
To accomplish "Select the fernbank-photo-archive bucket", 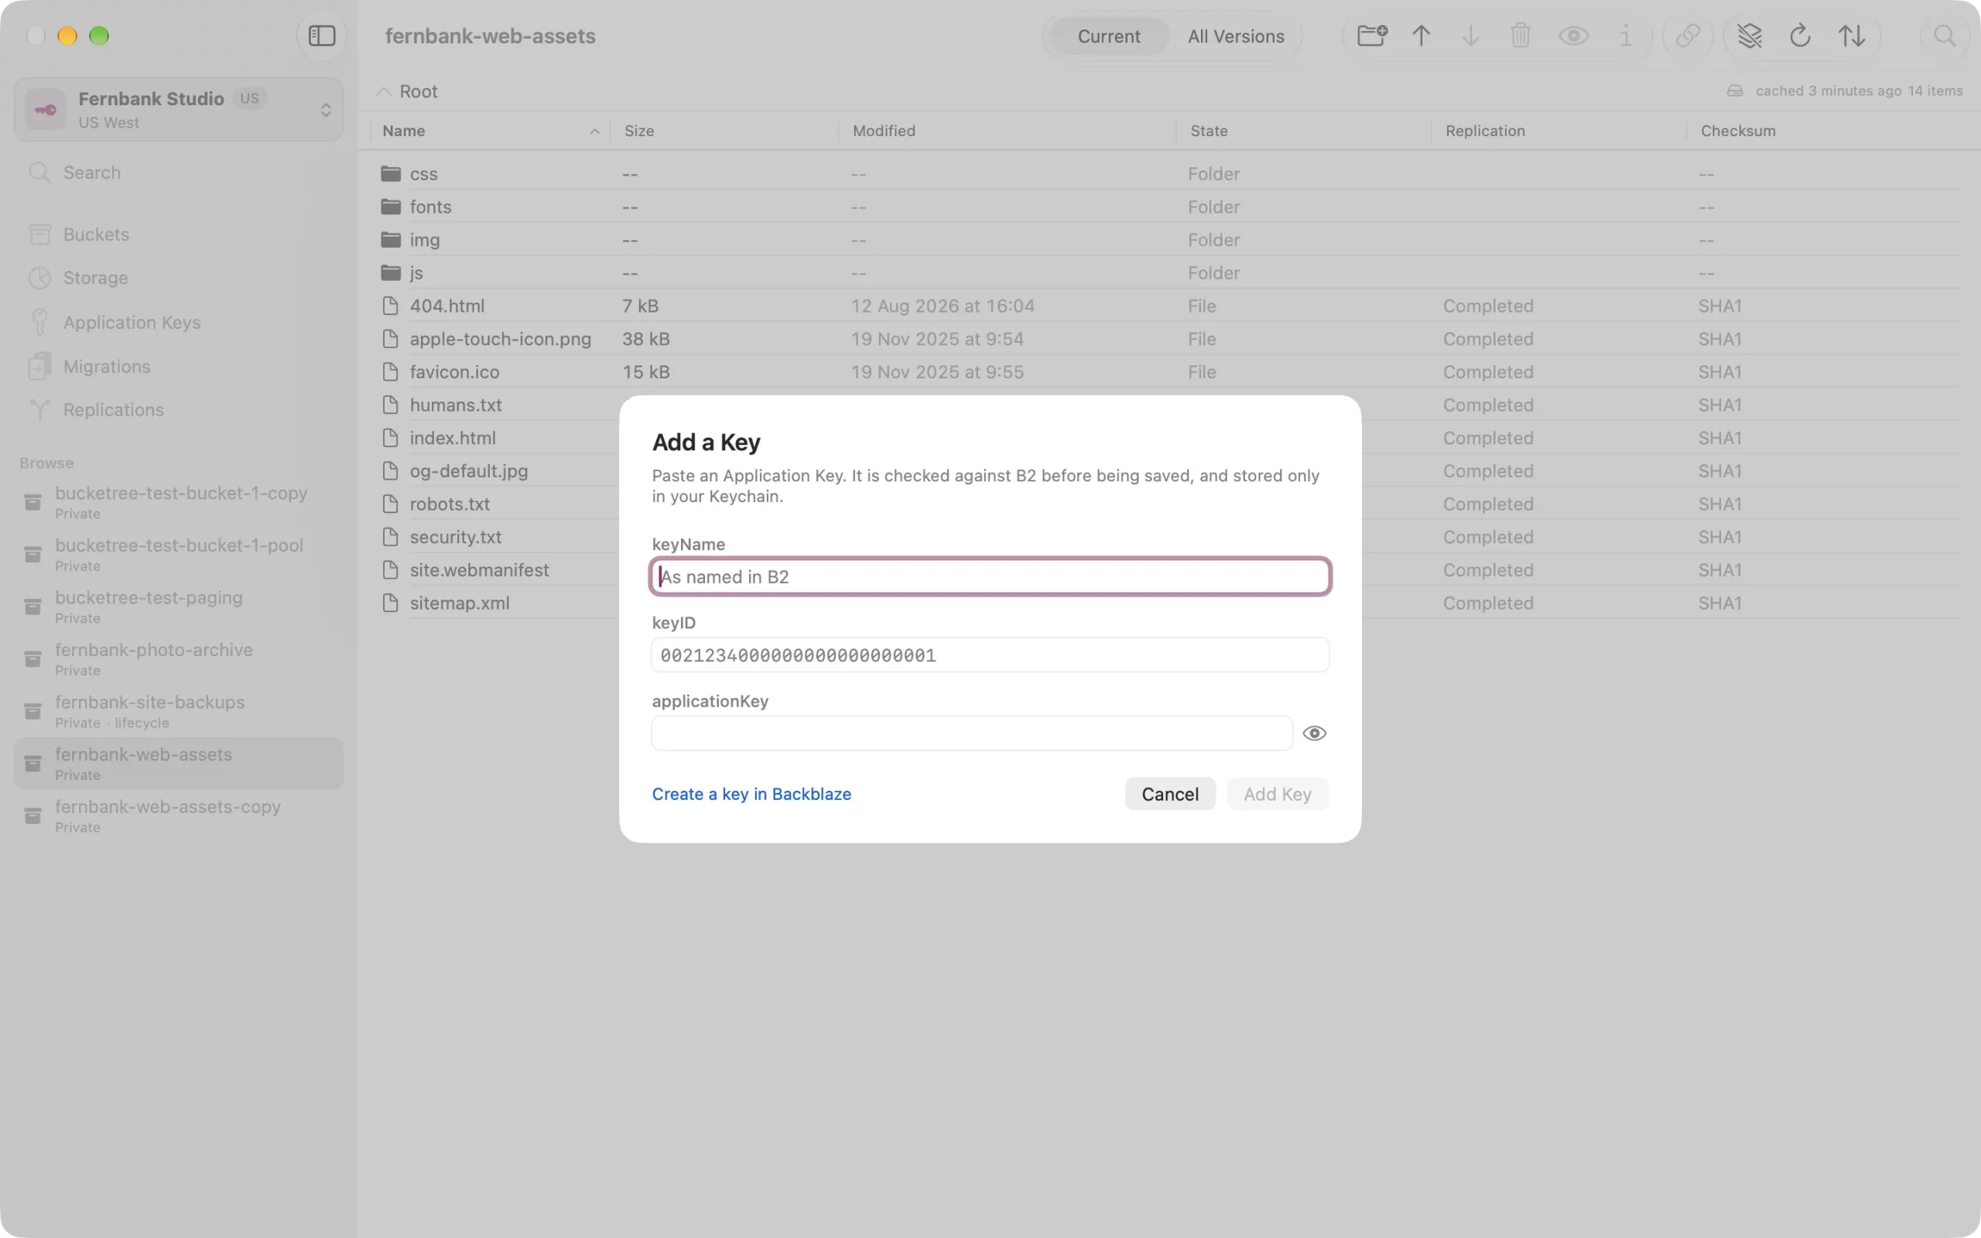I will [179, 659].
